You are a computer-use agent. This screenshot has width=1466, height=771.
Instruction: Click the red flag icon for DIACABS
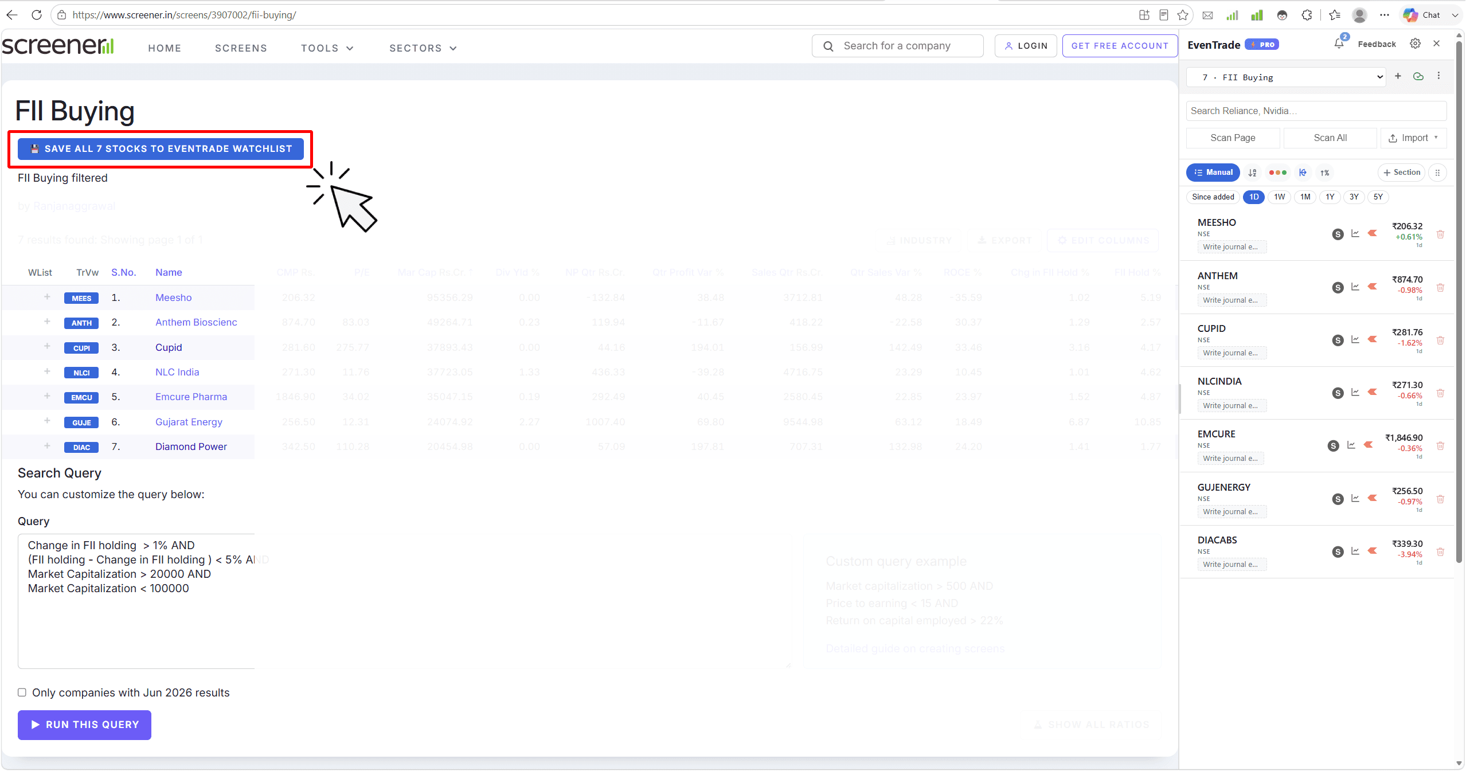(x=1373, y=551)
